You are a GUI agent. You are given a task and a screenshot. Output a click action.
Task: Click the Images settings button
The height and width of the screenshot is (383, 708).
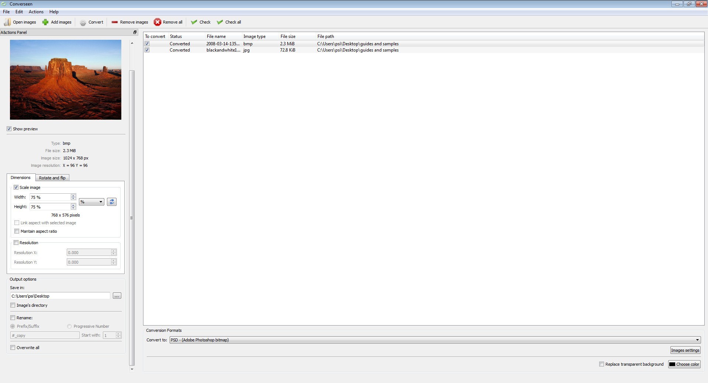pos(684,350)
